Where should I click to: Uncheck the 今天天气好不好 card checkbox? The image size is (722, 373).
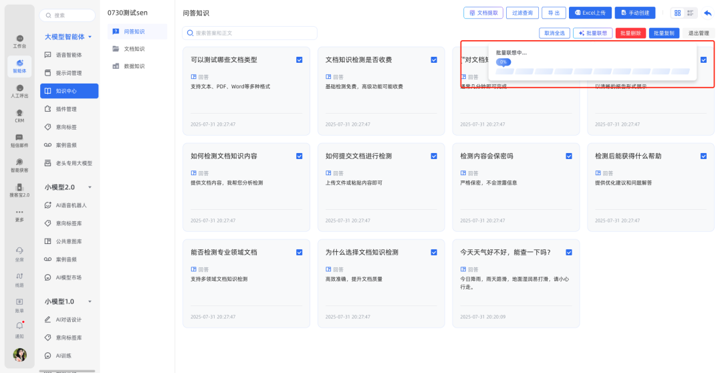[x=569, y=253]
